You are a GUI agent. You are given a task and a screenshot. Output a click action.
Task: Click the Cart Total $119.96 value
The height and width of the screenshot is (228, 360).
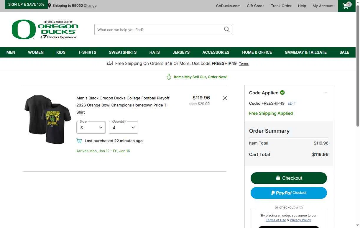pos(320,155)
